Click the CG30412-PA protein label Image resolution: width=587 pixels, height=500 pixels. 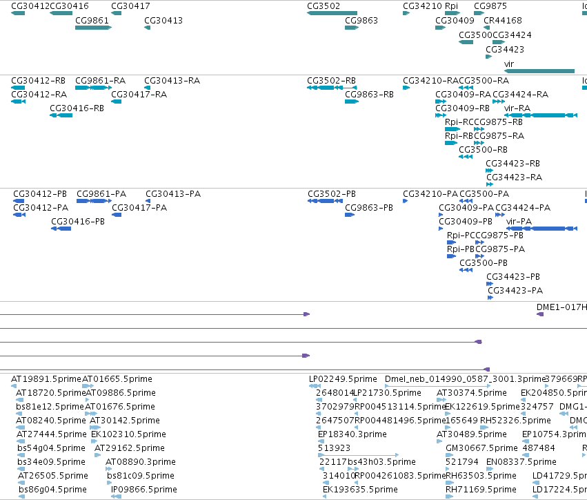[x=41, y=208]
